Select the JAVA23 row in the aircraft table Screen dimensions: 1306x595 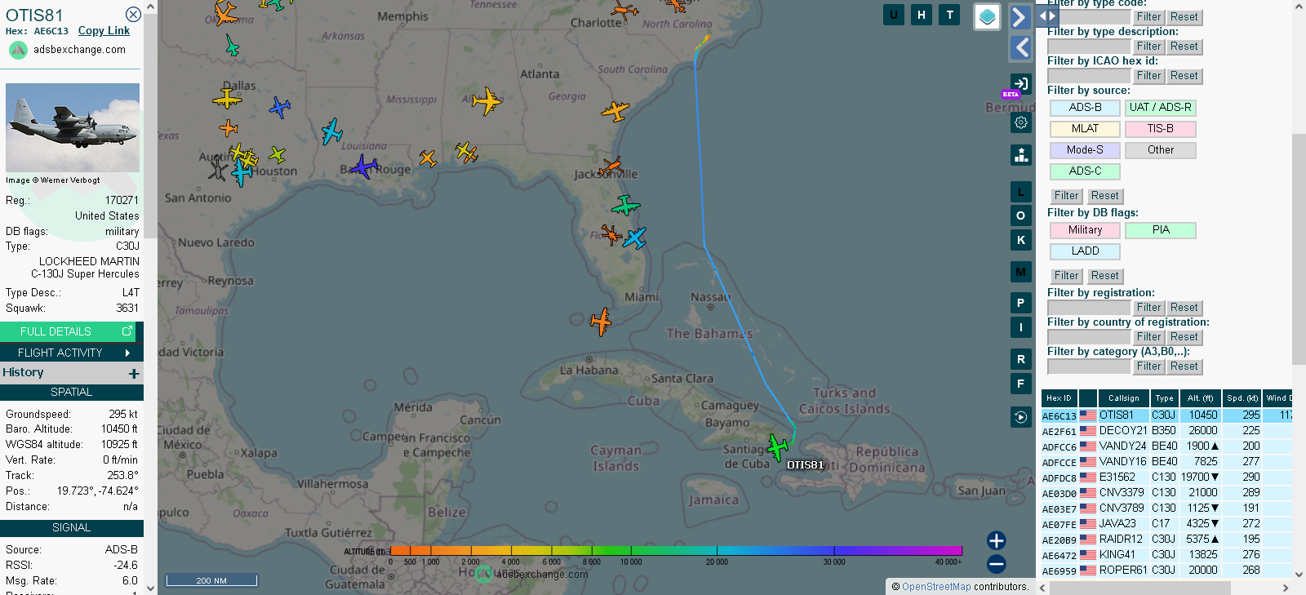tap(1166, 524)
